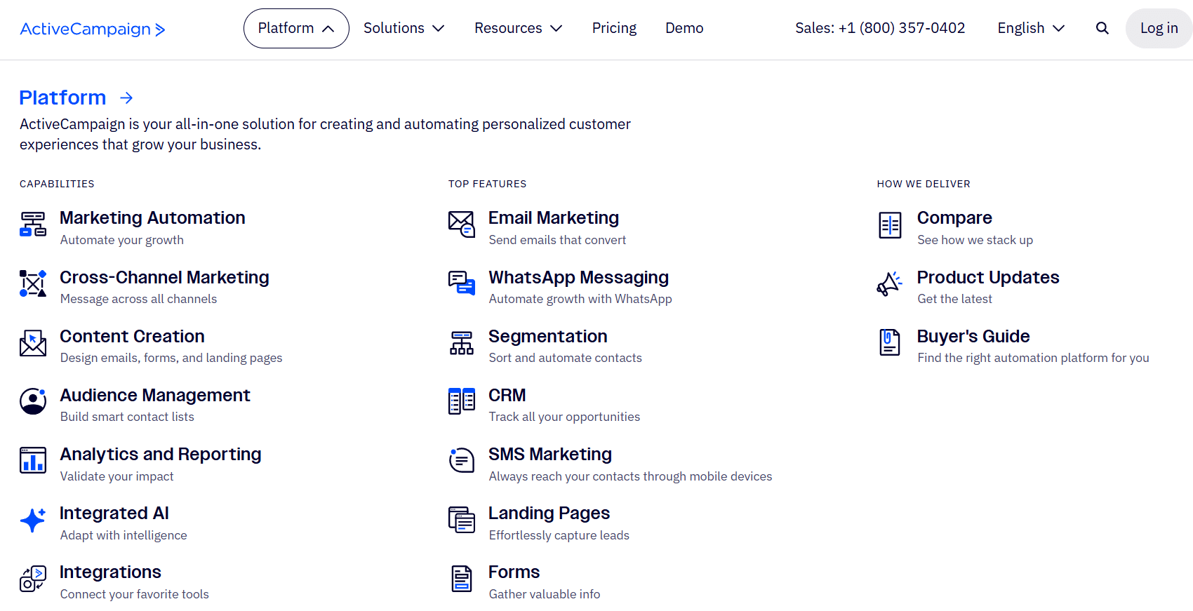Image resolution: width=1193 pixels, height=611 pixels.
Task: Expand the Resources dropdown
Action: (519, 28)
